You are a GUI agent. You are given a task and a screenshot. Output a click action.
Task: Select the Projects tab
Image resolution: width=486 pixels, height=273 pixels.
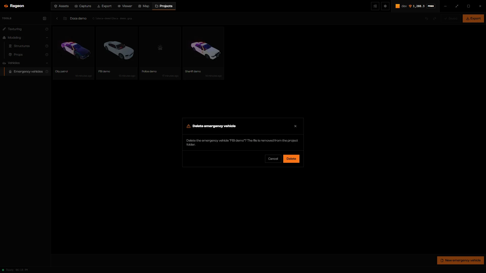coord(164,6)
